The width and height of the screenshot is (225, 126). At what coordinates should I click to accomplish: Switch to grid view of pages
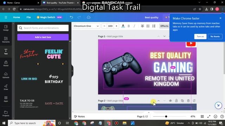pyautogui.click(x=202, y=117)
